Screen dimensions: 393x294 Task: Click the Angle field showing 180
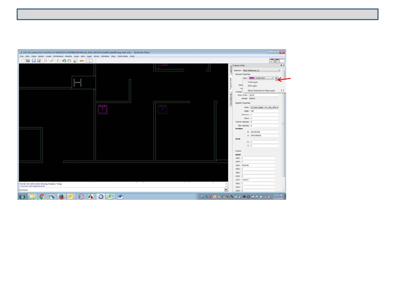264,111
